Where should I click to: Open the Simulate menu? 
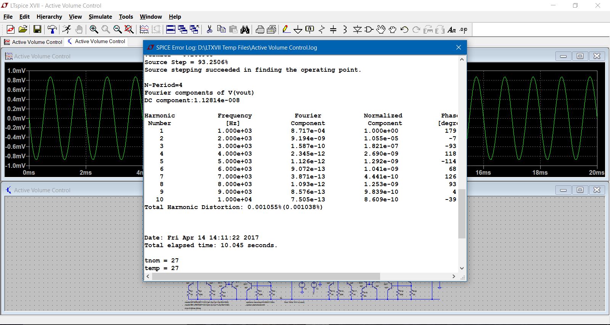click(100, 17)
